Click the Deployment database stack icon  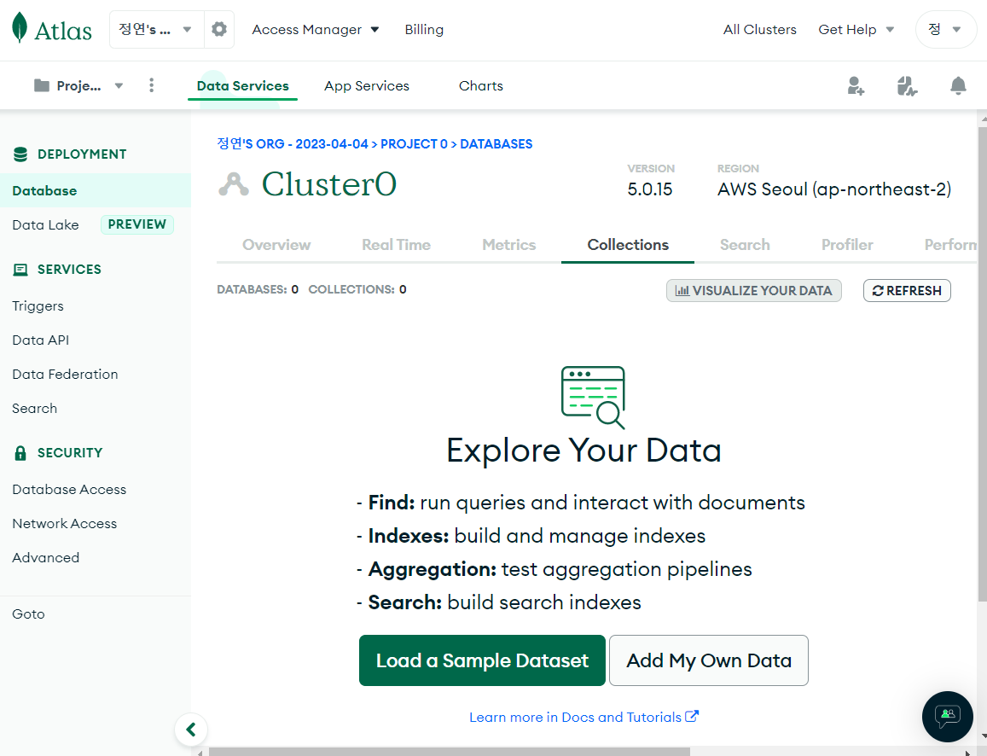click(x=20, y=154)
